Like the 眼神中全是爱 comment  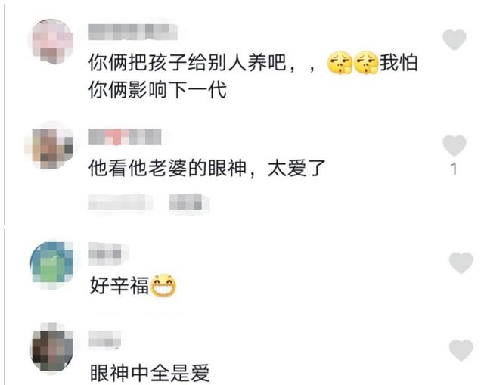(x=461, y=349)
